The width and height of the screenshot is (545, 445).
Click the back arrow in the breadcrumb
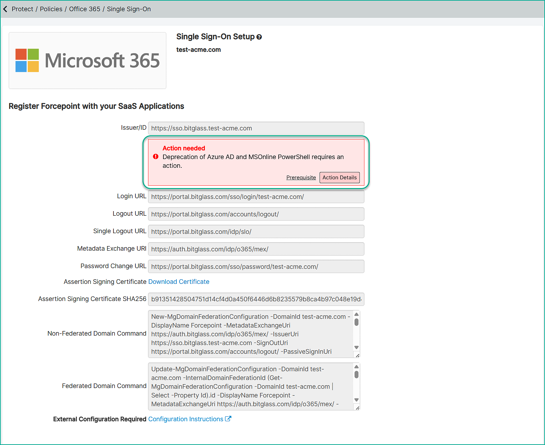5,9
